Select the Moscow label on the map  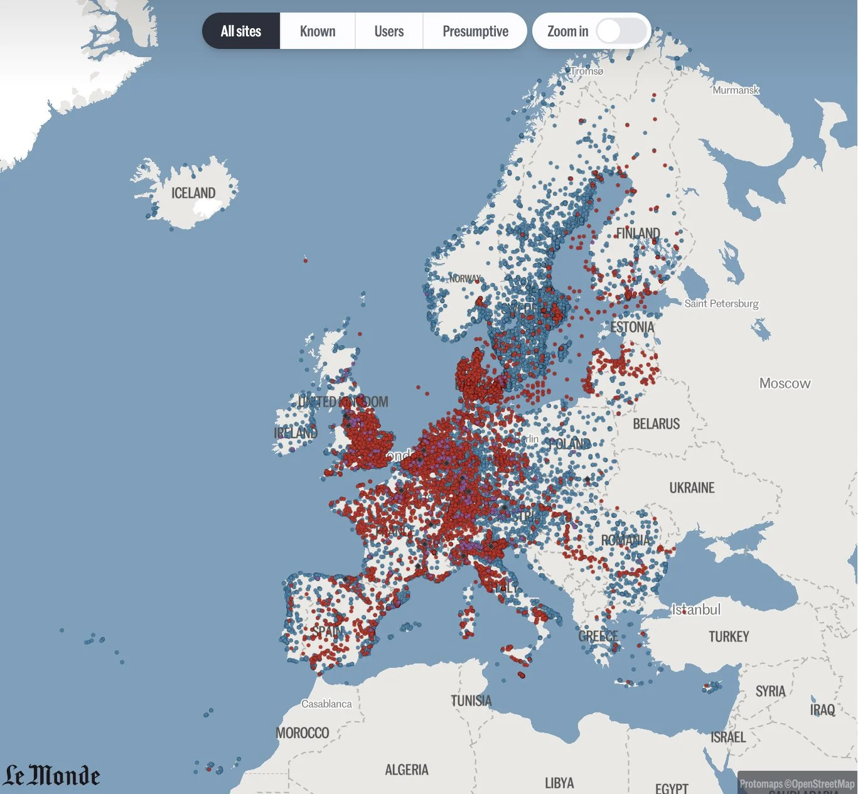784,383
